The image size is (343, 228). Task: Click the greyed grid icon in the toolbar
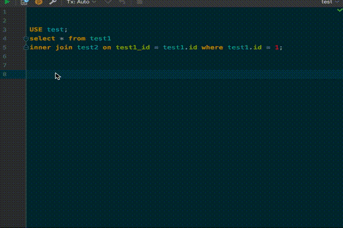point(139,2)
